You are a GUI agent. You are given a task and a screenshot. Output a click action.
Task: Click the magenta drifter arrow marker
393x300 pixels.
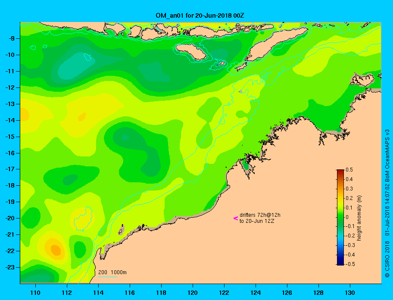coord(236,218)
